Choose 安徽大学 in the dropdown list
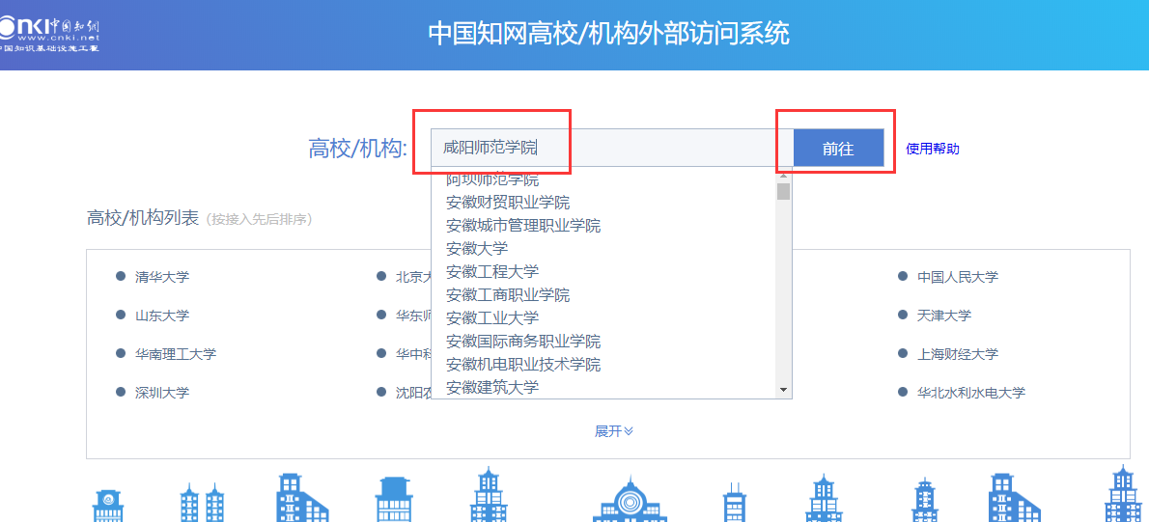 (x=477, y=248)
